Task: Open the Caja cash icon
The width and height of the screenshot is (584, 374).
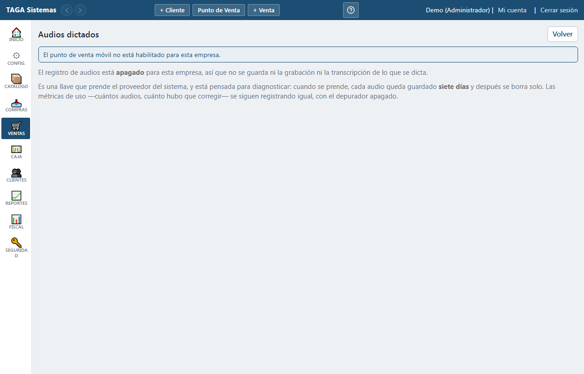Action: pos(16,149)
